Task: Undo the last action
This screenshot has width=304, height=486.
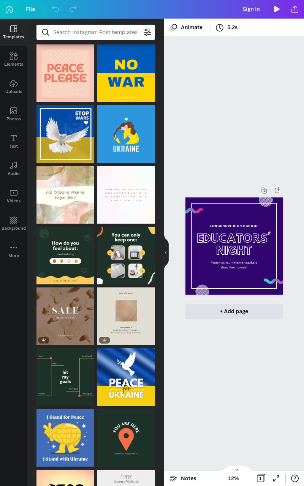Action: click(55, 9)
